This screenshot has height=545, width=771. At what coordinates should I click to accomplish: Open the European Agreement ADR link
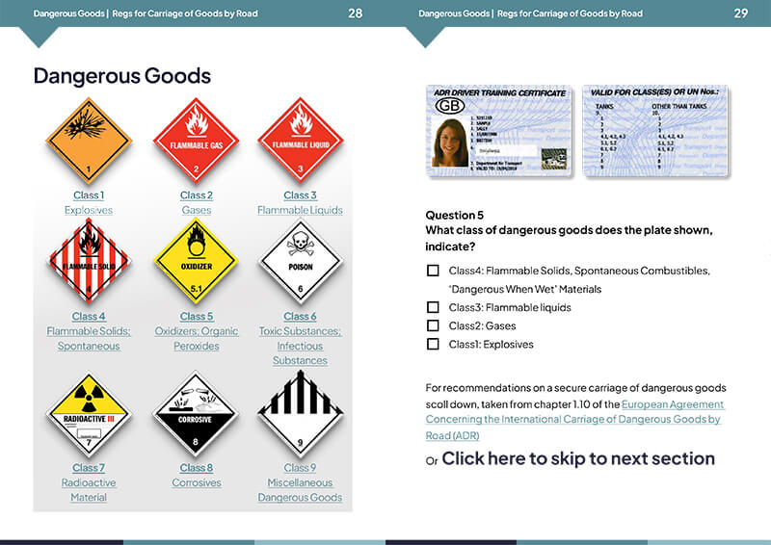pos(574,420)
